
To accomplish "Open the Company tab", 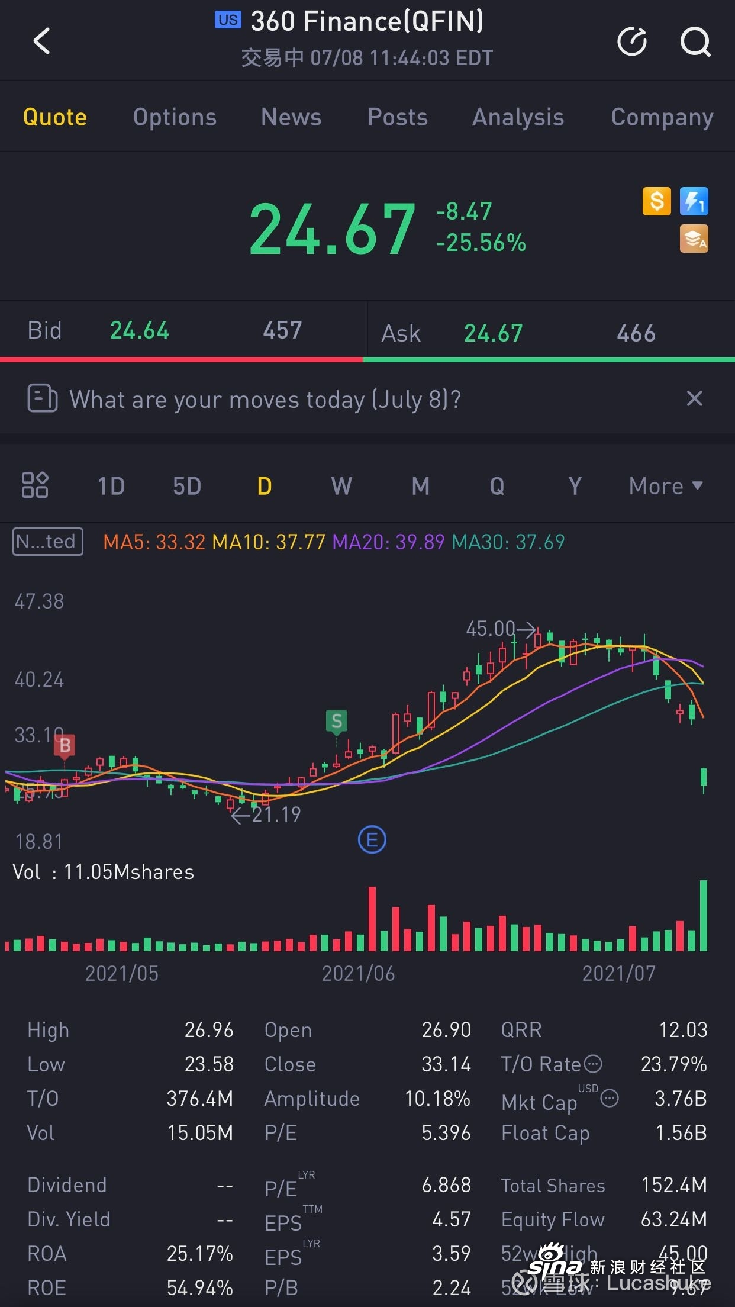I will pyautogui.click(x=662, y=117).
